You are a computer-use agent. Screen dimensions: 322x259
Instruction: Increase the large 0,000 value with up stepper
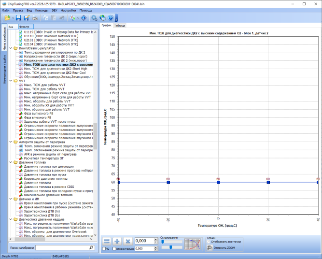(155, 239)
